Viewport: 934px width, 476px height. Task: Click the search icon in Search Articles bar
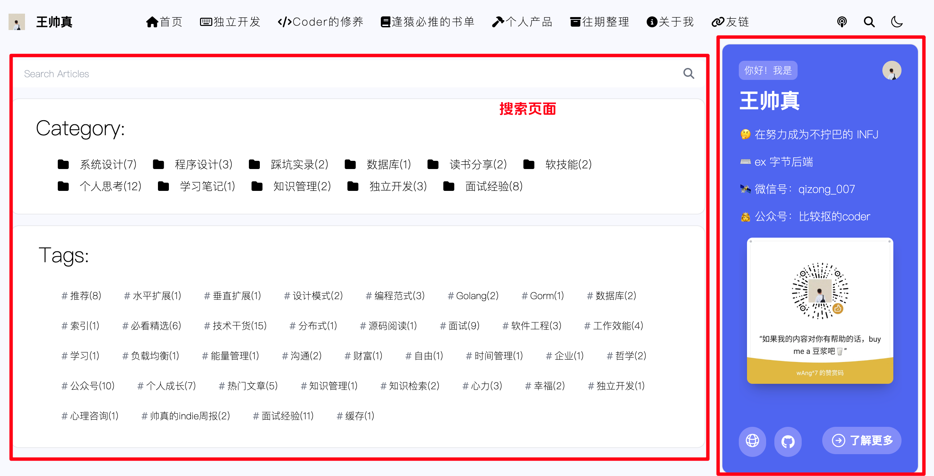click(688, 73)
